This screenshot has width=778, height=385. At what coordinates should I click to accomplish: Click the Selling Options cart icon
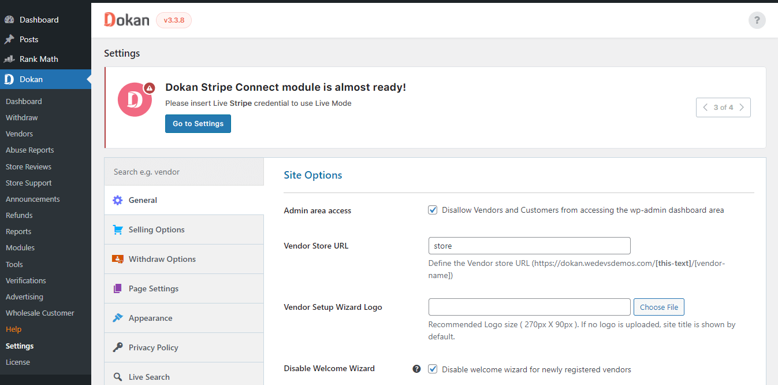(118, 229)
